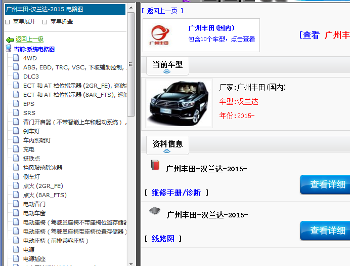The height and width of the screenshot is (266, 350).
Task: Open the 背门开启器 tree entry
Action: click(75, 122)
